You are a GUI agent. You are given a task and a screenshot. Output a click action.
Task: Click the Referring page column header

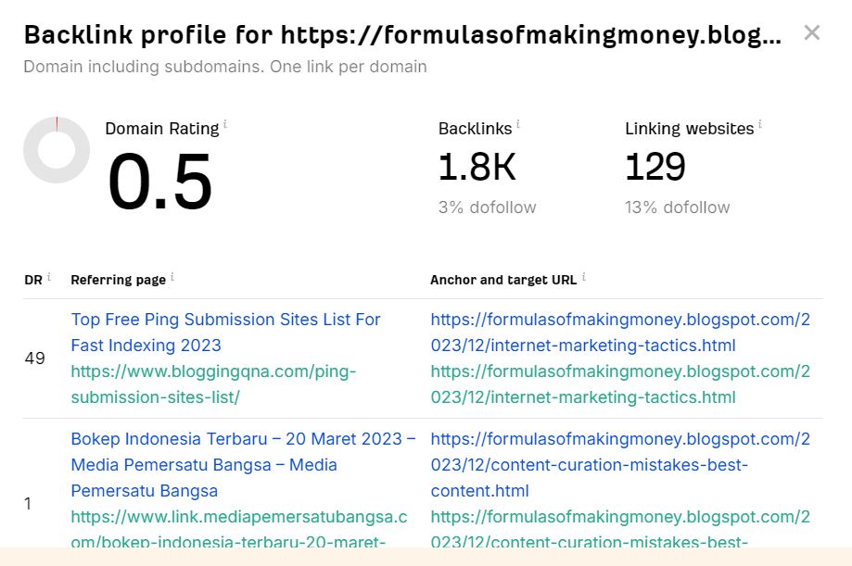pos(118,279)
